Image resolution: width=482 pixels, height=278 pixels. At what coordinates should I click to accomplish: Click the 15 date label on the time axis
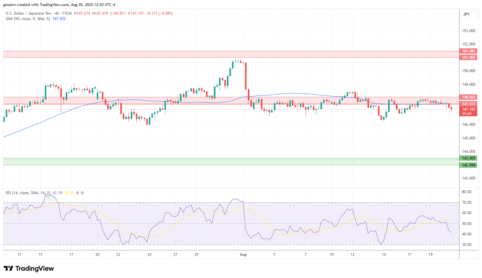pyautogui.click(x=40, y=254)
